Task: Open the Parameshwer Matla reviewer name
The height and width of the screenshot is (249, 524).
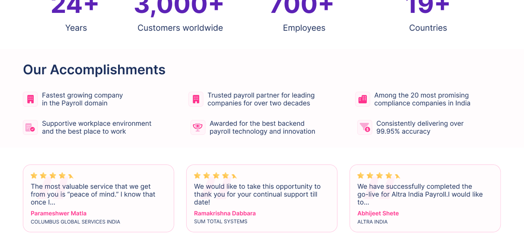Action: pyautogui.click(x=59, y=213)
